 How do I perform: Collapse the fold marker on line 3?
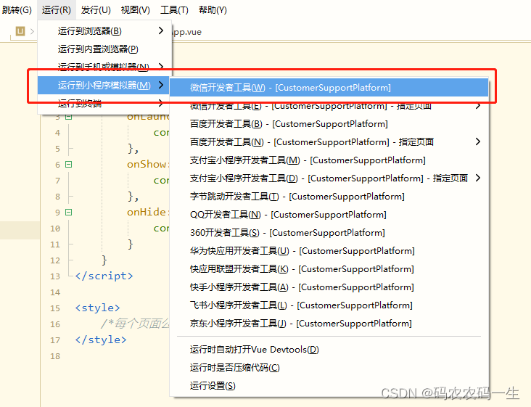(x=69, y=117)
